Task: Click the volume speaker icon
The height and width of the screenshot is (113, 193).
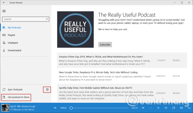Action: pos(181,108)
